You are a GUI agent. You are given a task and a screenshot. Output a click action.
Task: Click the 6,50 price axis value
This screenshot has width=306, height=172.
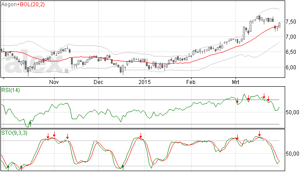click(x=291, y=52)
